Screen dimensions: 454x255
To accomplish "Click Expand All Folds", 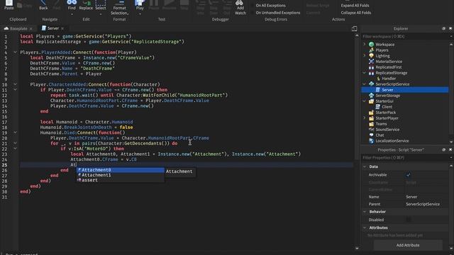I will coord(355,6).
